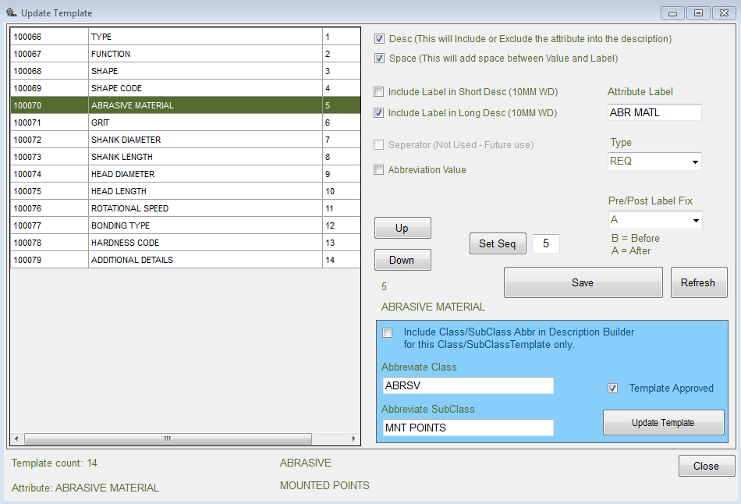This screenshot has height=504, width=741.
Task: Click the Update Template button
Action: click(663, 422)
